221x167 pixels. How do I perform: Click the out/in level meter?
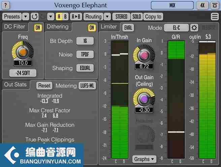click(207, 99)
